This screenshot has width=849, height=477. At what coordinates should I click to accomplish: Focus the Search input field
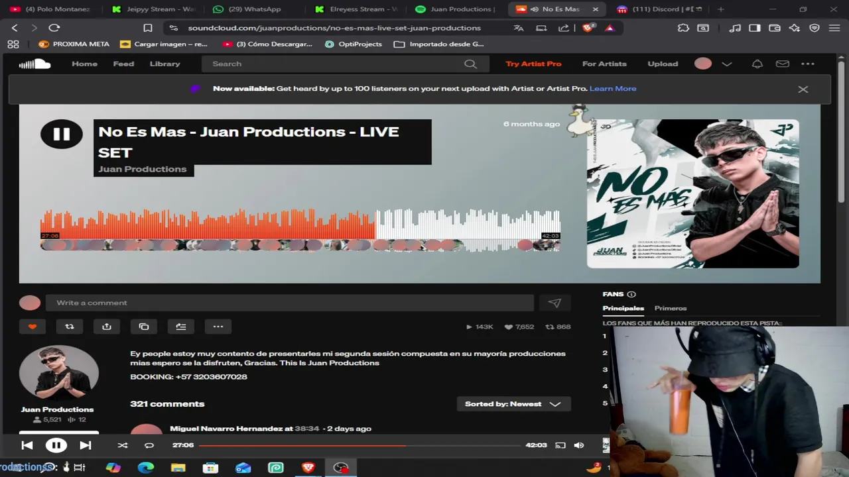345,64
